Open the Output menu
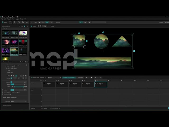This screenshot has width=169, height=127. [17, 19]
